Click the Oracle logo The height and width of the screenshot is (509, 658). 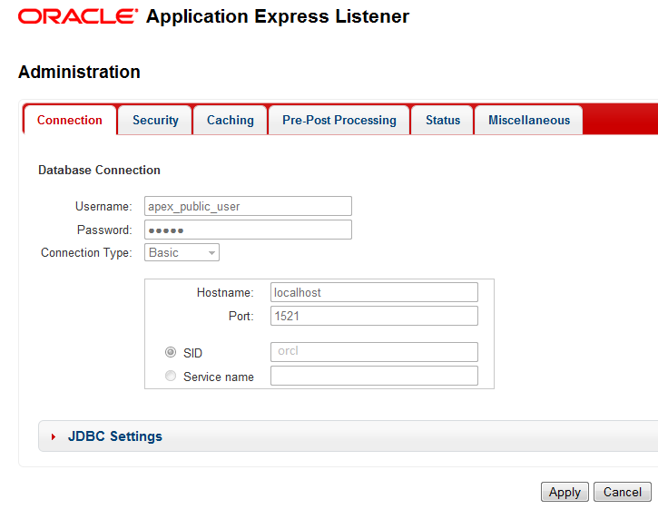[78, 16]
